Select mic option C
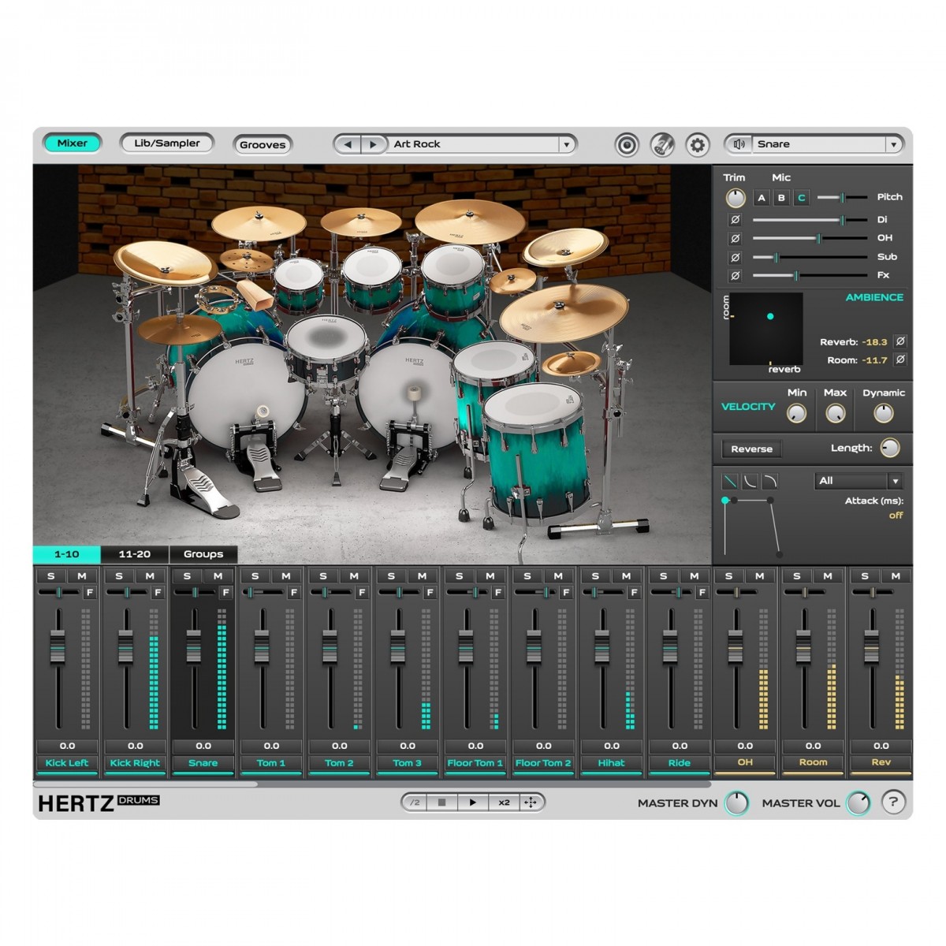Image resolution: width=946 pixels, height=946 pixels. (x=801, y=198)
